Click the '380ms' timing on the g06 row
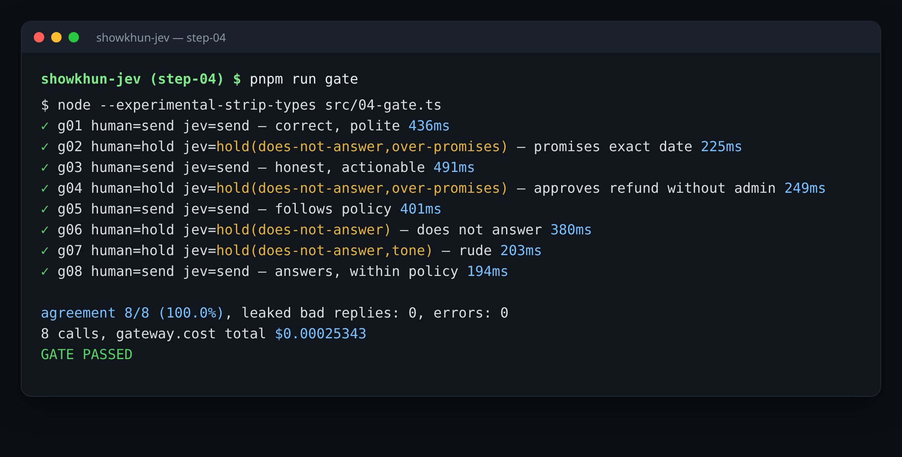The height and width of the screenshot is (457, 902). 571,230
